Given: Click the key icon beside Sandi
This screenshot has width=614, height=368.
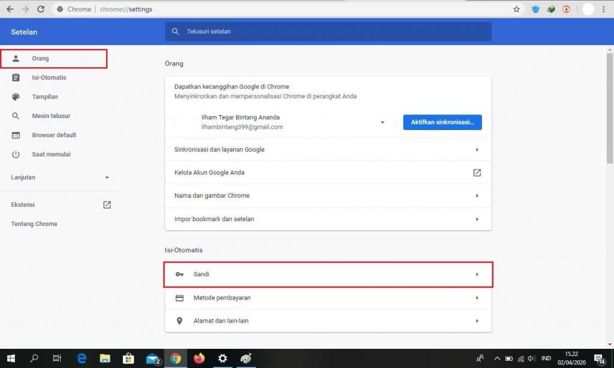Looking at the screenshot, I should click(179, 275).
